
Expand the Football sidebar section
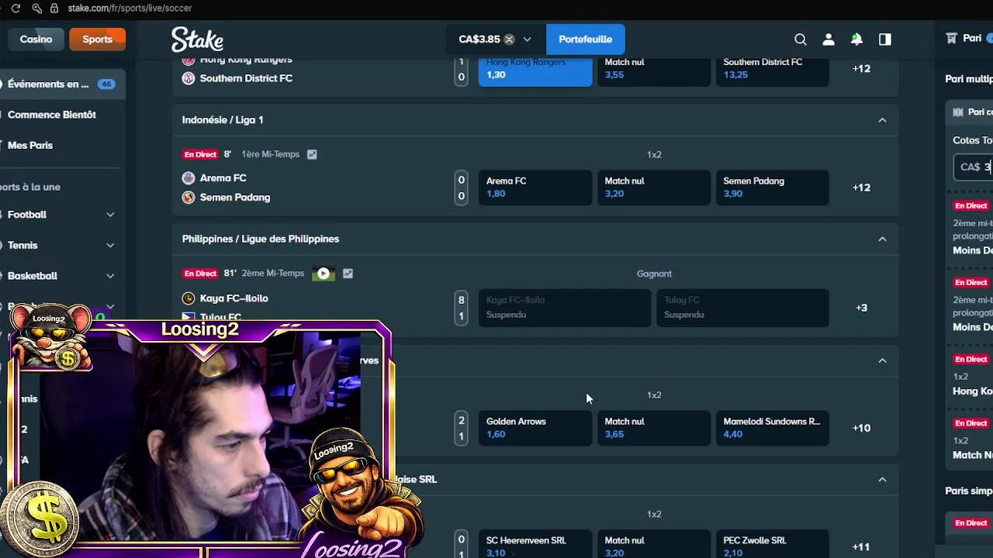tap(110, 215)
